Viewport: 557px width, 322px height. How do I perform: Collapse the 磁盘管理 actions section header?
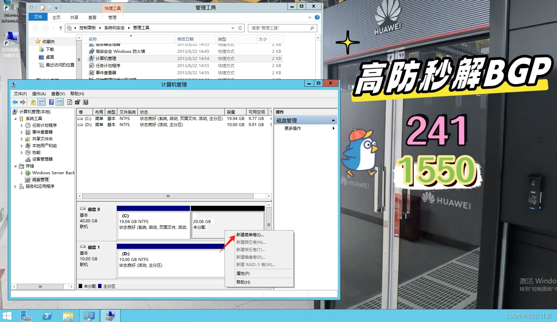point(306,120)
